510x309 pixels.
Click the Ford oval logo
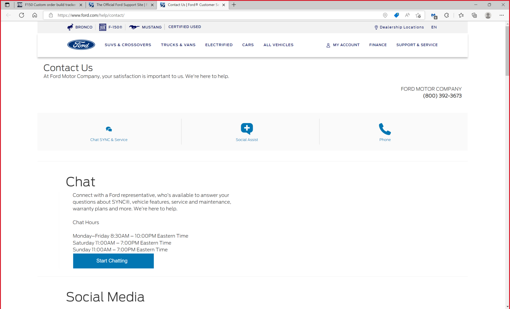pyautogui.click(x=81, y=45)
